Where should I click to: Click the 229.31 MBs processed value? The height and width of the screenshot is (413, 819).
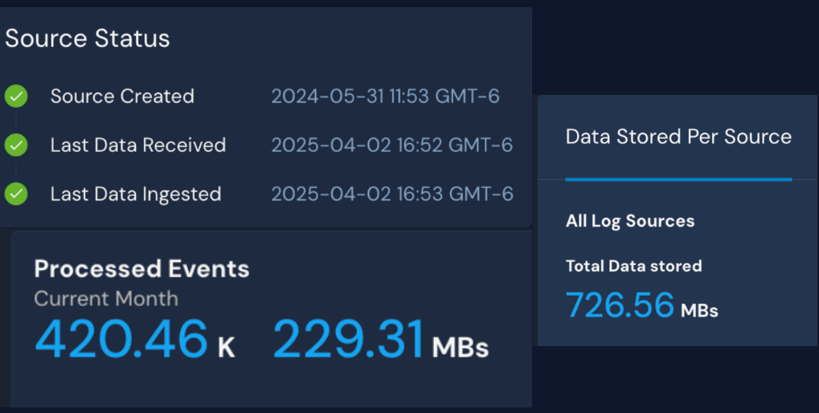click(348, 339)
